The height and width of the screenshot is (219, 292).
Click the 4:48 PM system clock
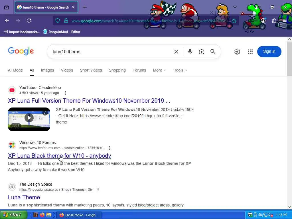281,215
